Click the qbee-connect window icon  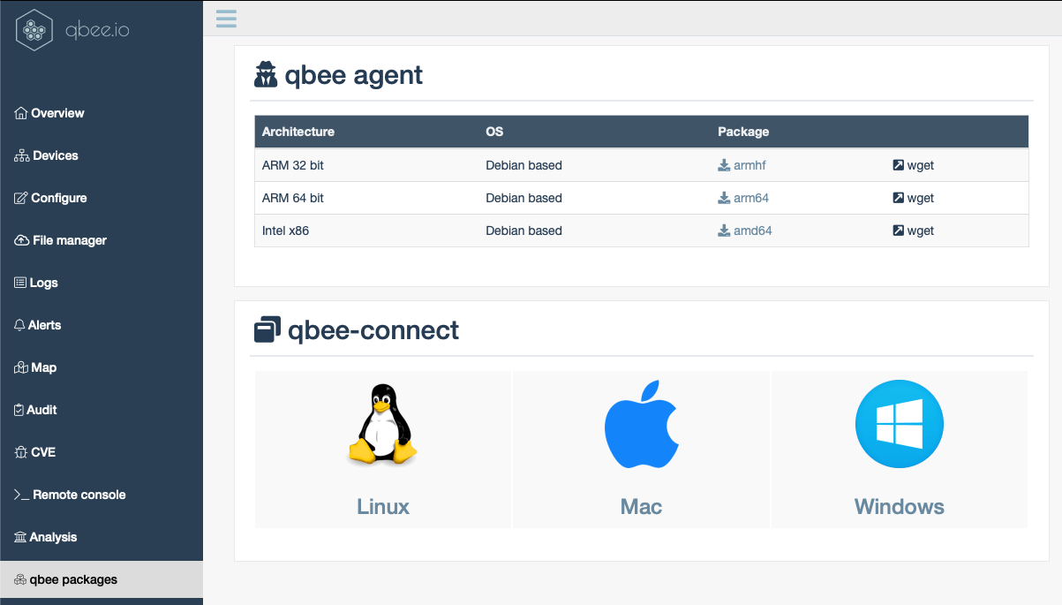[x=267, y=329]
